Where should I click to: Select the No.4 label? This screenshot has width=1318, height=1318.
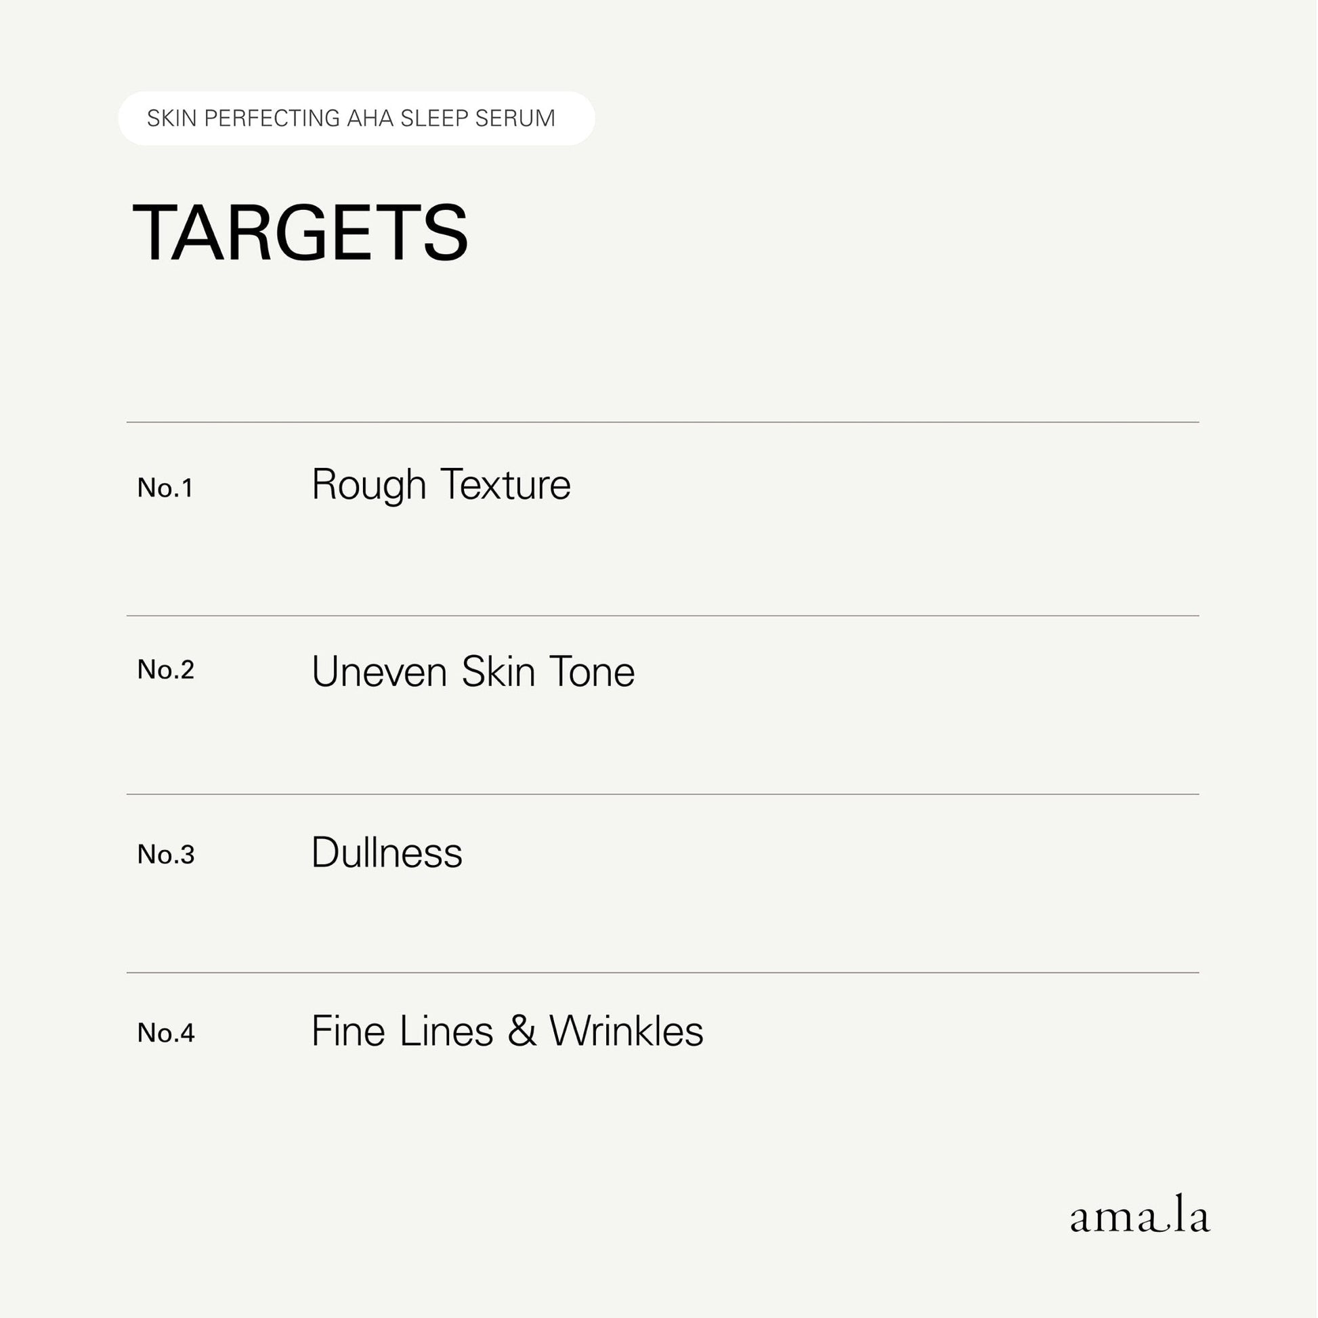(166, 1033)
